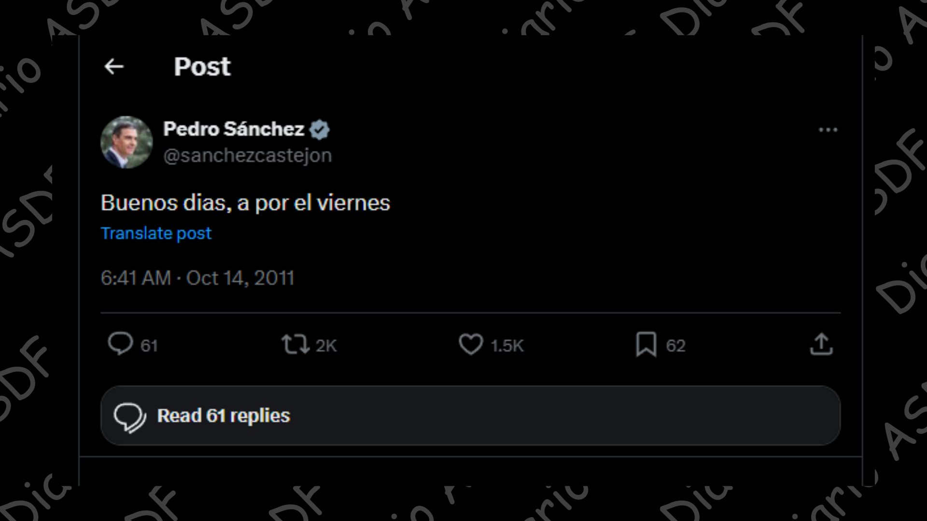This screenshot has width=927, height=521.
Task: Like the post with heart icon
Action: tap(471, 344)
